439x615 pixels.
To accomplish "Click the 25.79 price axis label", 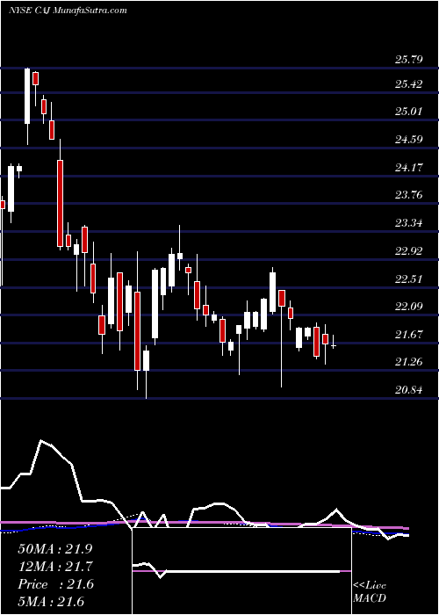I will pos(409,60).
